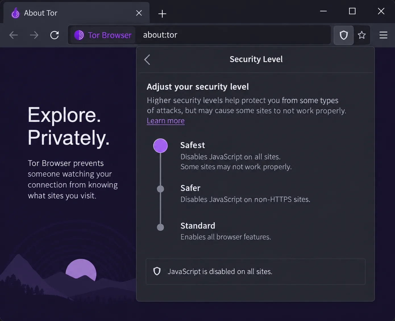Go back using the toolbar back arrow

[14, 35]
